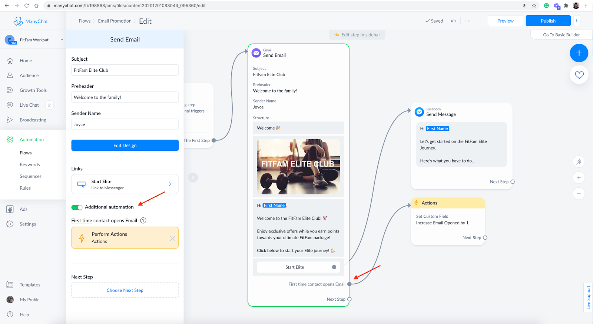Click the auto-arrange sparkle icon
The width and height of the screenshot is (593, 324).
coord(579,161)
